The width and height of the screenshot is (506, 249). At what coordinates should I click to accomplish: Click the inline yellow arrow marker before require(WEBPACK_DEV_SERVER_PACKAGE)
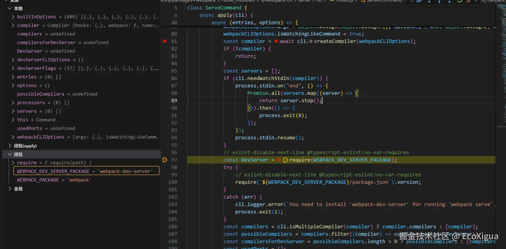tap(285, 160)
